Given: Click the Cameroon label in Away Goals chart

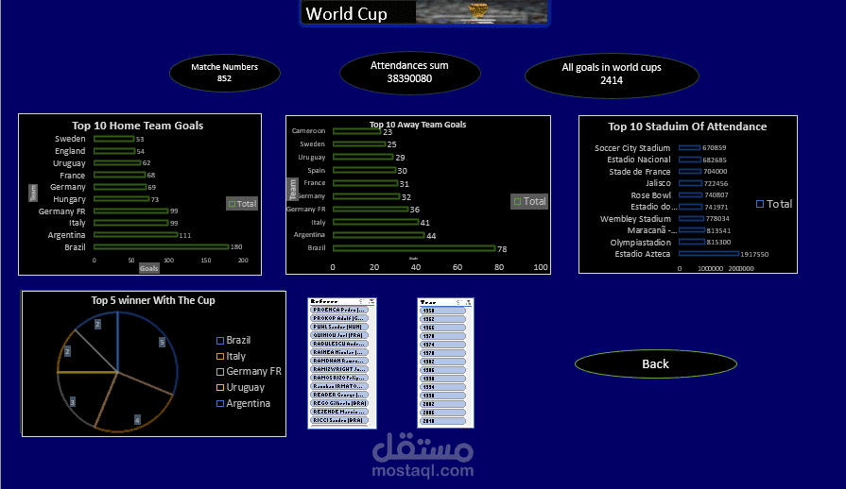Looking at the screenshot, I should pos(308,131).
